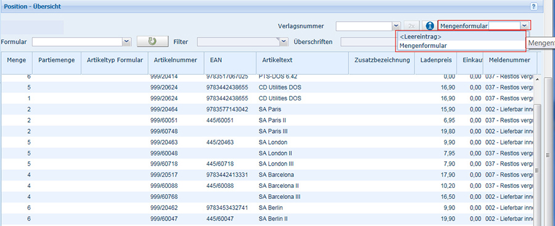555x226 pixels.
Task: Click the SA Barcelona article text
Action: tap(276, 175)
